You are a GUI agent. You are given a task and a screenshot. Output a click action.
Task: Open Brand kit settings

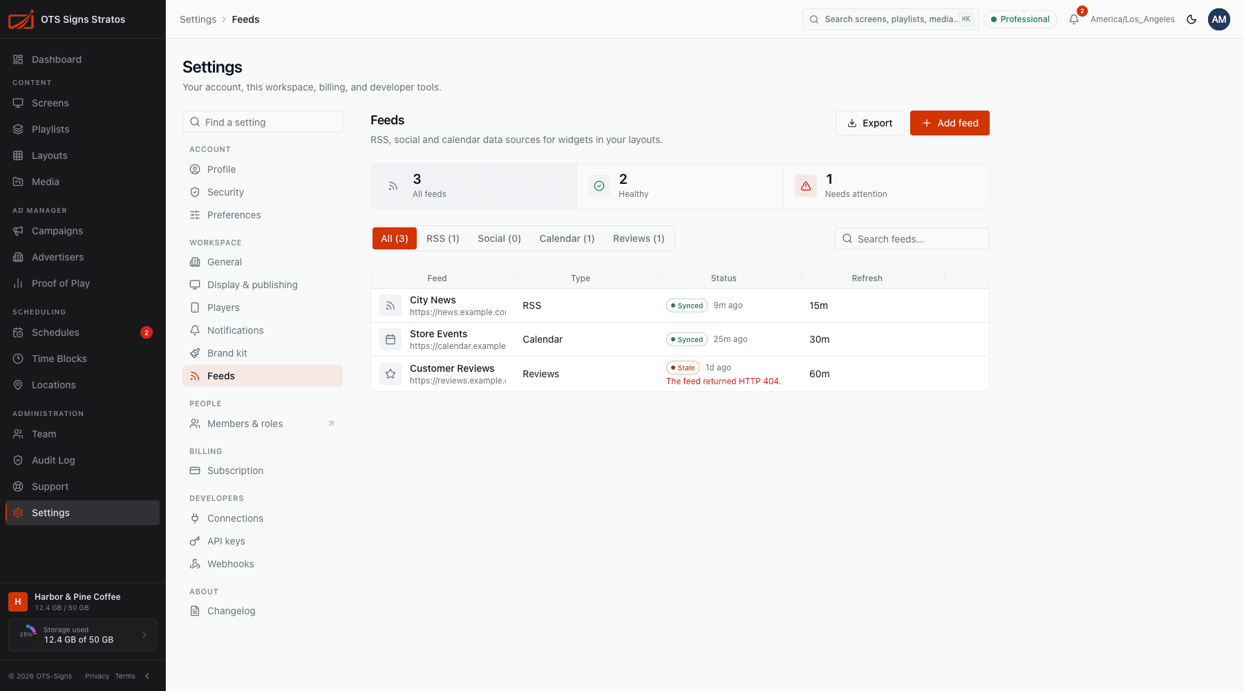coord(263,353)
